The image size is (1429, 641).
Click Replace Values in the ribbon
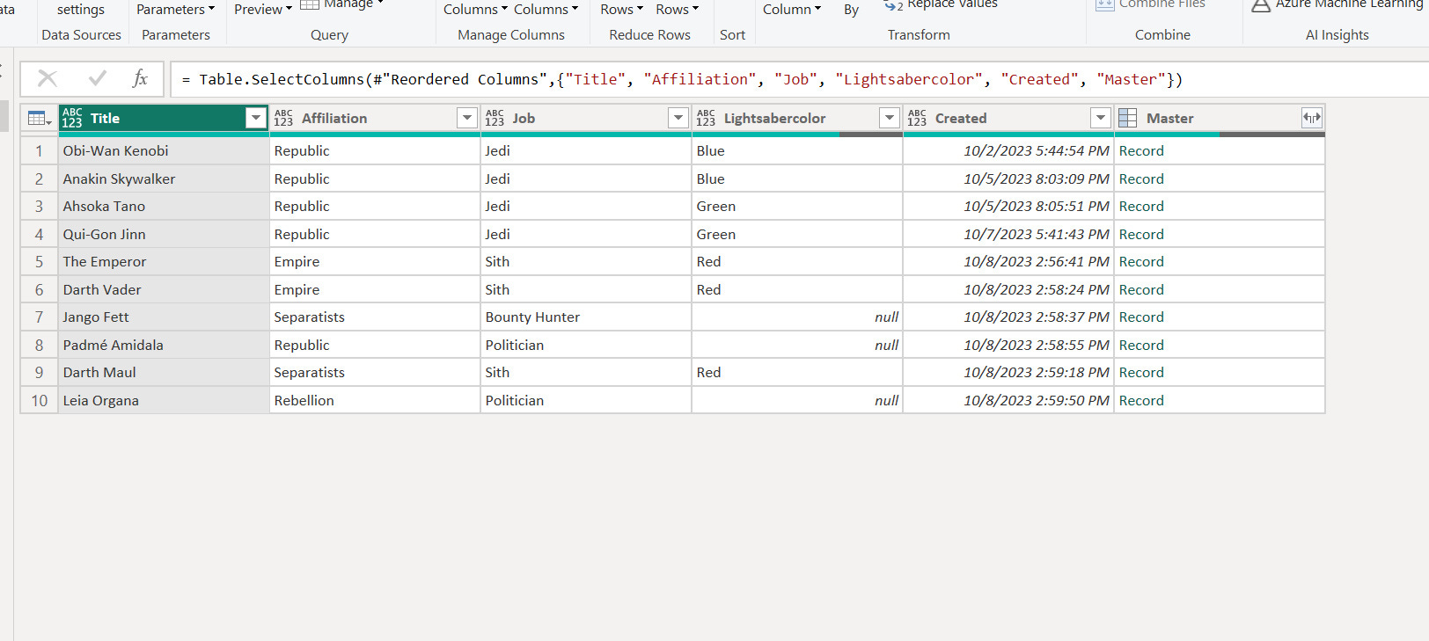tap(941, 5)
